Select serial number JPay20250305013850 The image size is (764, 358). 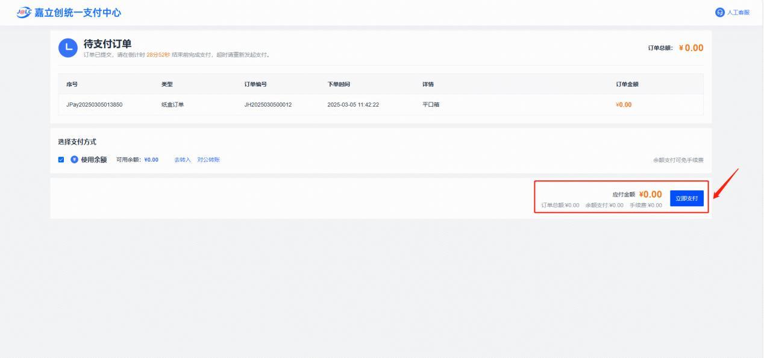click(95, 105)
